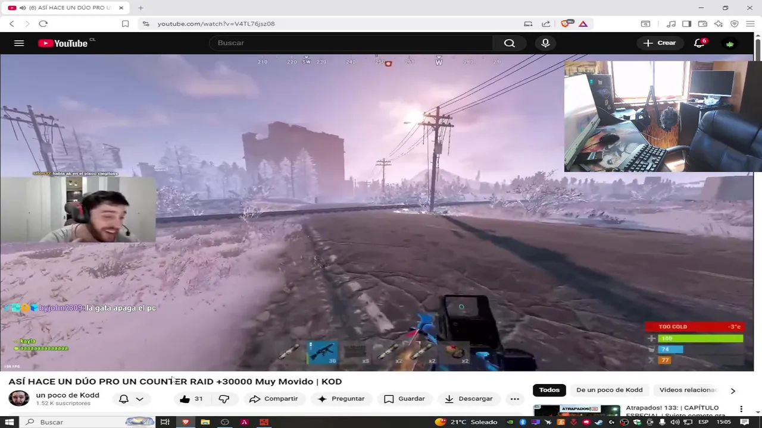Click the Descargar download button

click(469, 399)
